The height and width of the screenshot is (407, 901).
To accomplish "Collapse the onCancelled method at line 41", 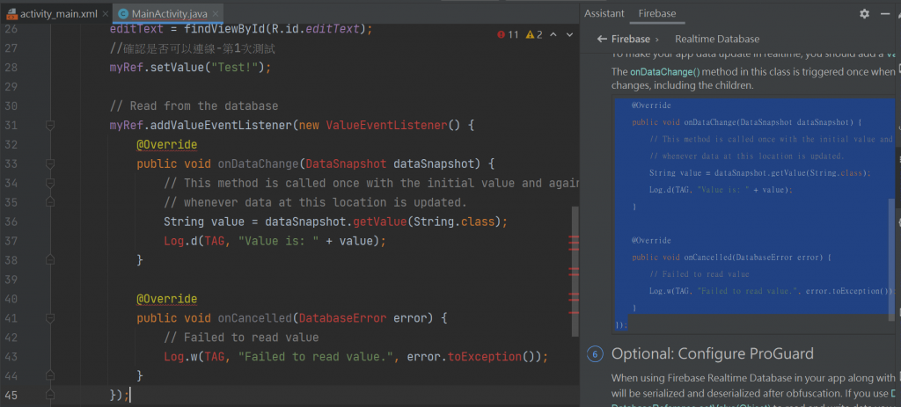I will [50, 318].
